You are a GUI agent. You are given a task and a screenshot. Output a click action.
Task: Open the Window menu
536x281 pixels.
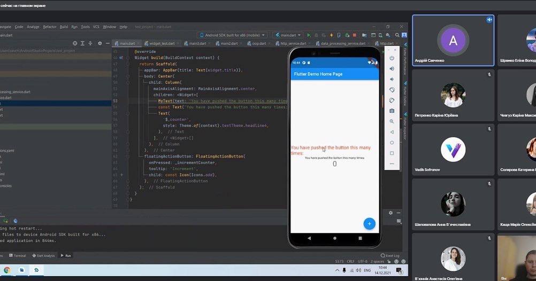[x=109, y=27]
